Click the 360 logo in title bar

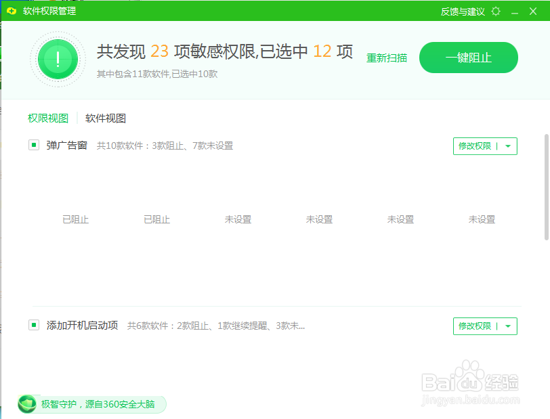tap(12, 11)
